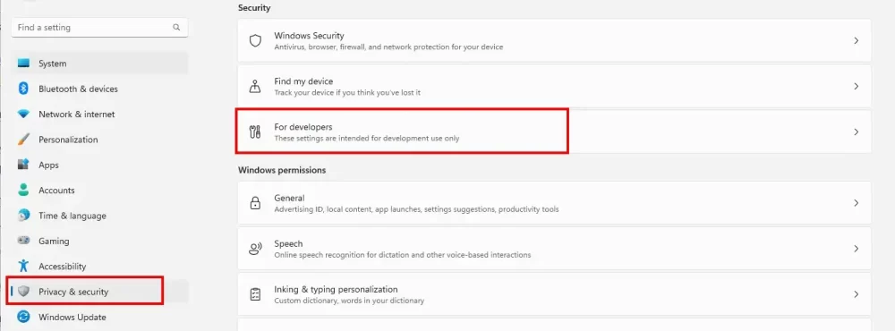Click the Bluetooth icon in sidebar
The image size is (895, 331).
(23, 89)
